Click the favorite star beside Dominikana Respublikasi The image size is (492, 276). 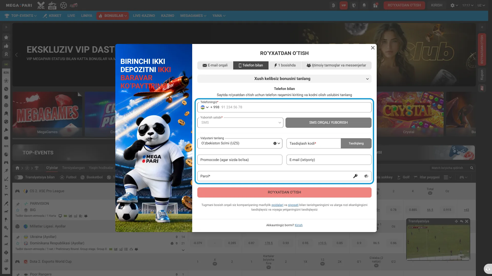point(18,243)
